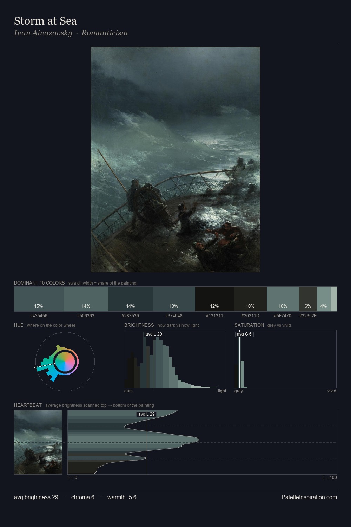351x527 pixels.
Task: Choose the 13% swatch labeled #374648
Action: 174,299
